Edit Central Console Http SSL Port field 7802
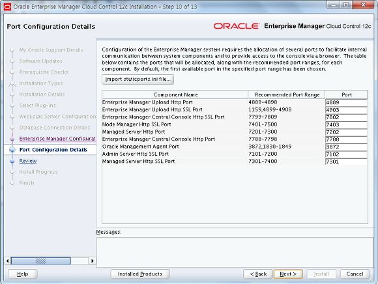This screenshot has height=284, width=378. [346, 117]
